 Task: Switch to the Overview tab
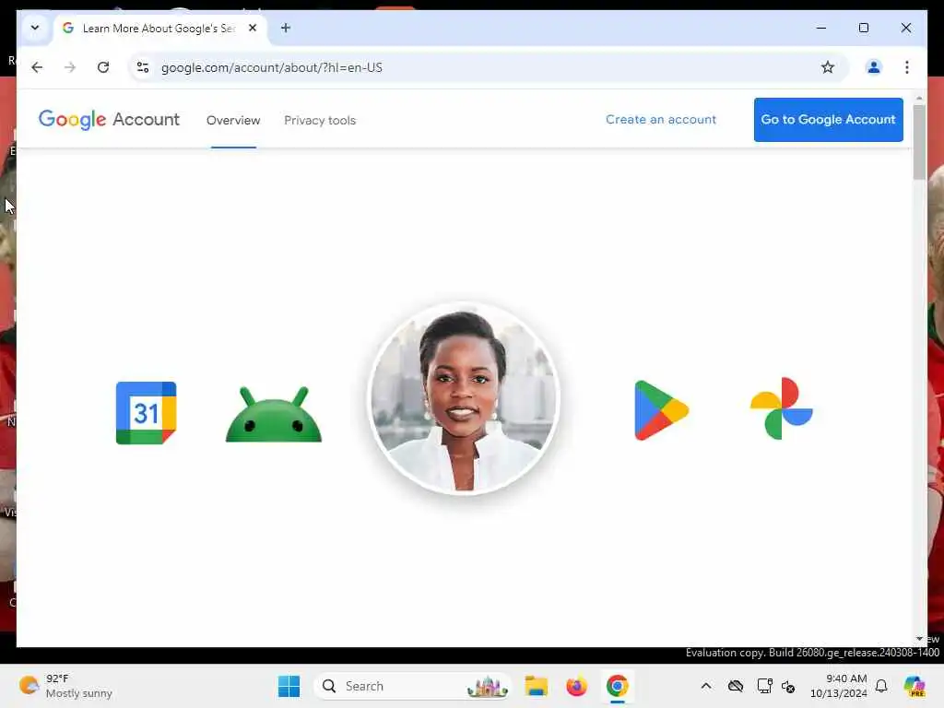pos(233,121)
